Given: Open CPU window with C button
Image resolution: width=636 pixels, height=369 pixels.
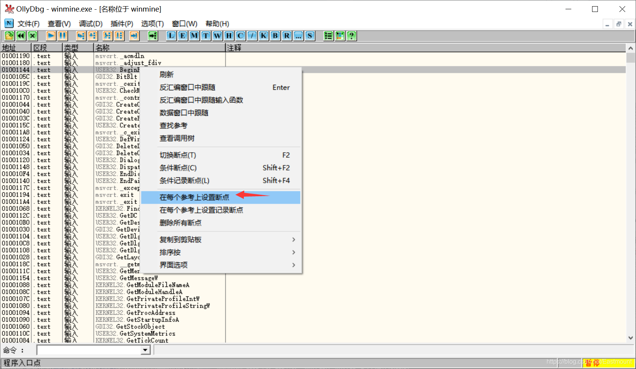Looking at the screenshot, I should click(x=240, y=36).
